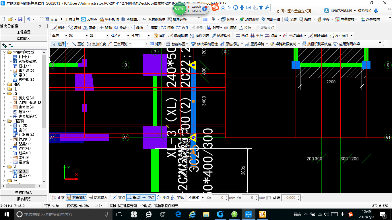Expand the 轴线 tree node
This screenshot has height=220, width=392.
coord(4,84)
